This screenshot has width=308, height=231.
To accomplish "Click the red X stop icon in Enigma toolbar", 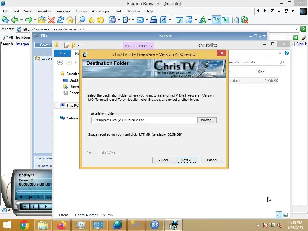I will 51,20.
